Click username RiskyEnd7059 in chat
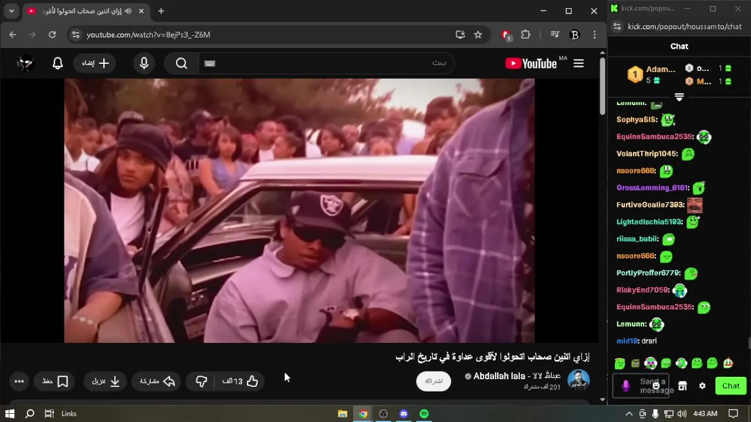Image resolution: width=751 pixels, height=422 pixels. tap(642, 290)
